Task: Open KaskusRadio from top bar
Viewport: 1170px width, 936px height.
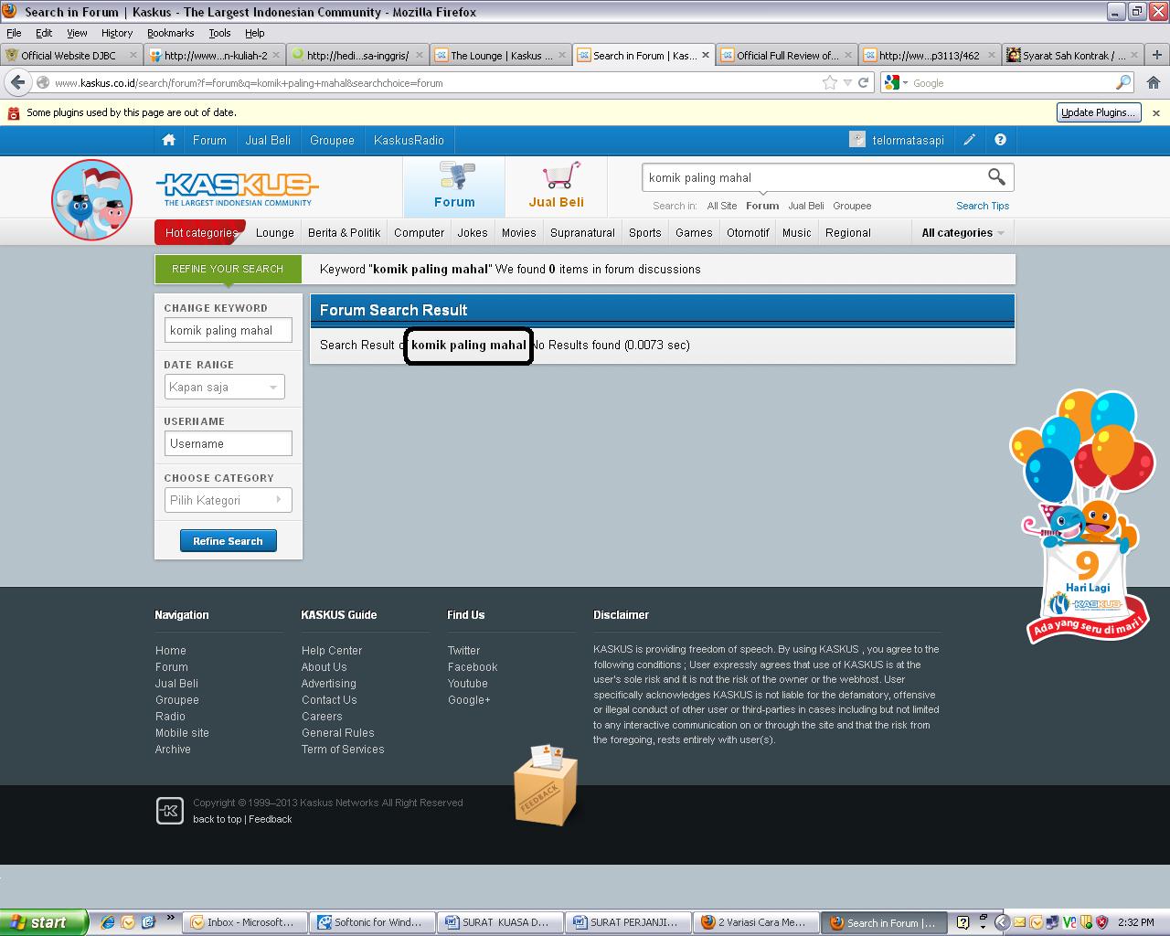Action: tap(409, 140)
